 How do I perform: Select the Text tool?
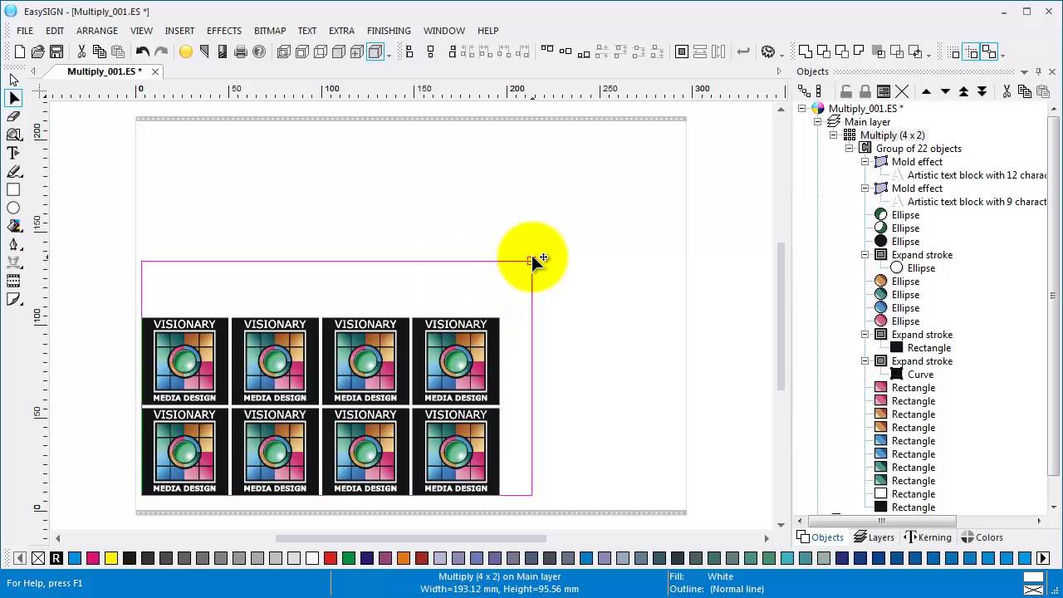[x=13, y=153]
